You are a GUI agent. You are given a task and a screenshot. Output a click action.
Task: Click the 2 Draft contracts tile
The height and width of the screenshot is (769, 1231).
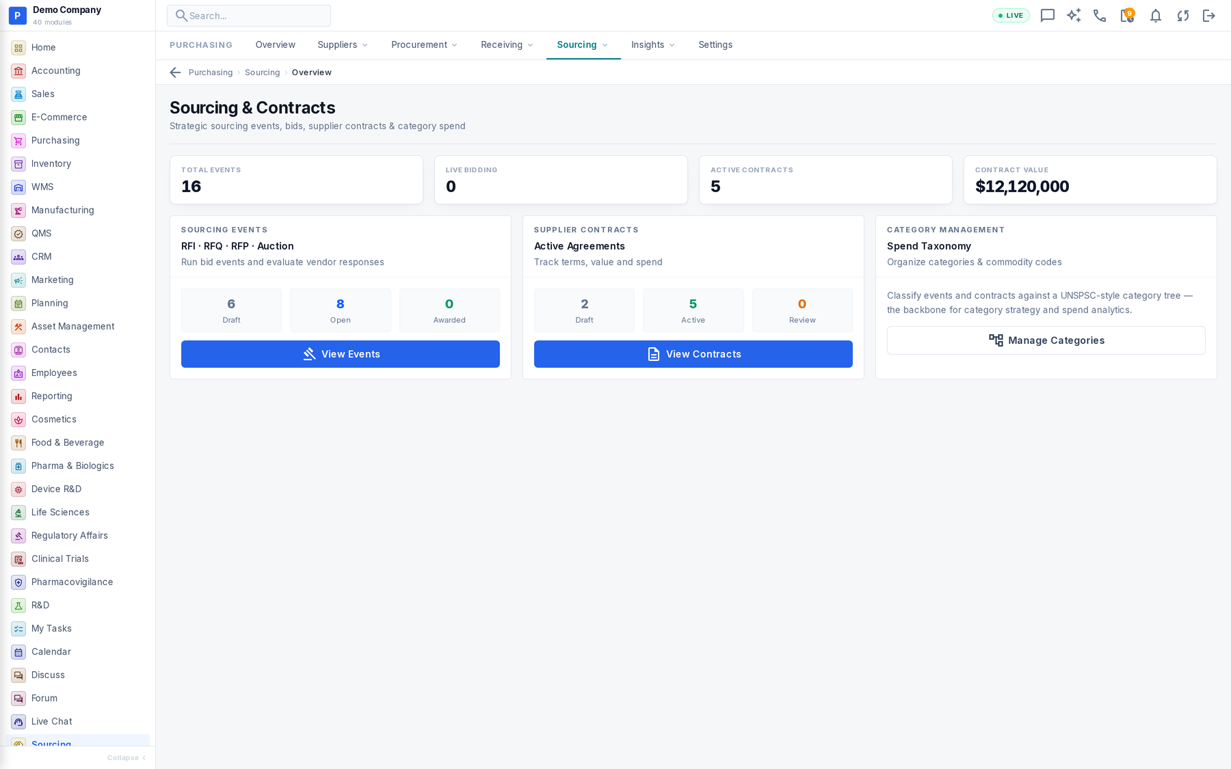point(584,310)
